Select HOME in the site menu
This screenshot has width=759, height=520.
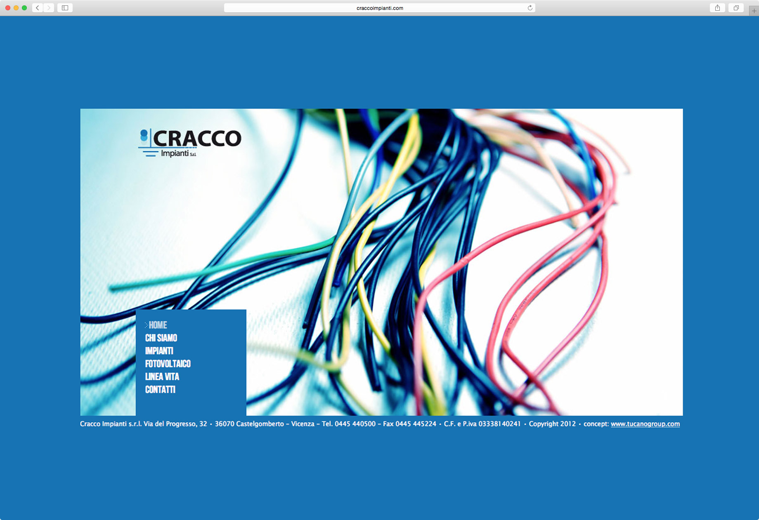158,325
